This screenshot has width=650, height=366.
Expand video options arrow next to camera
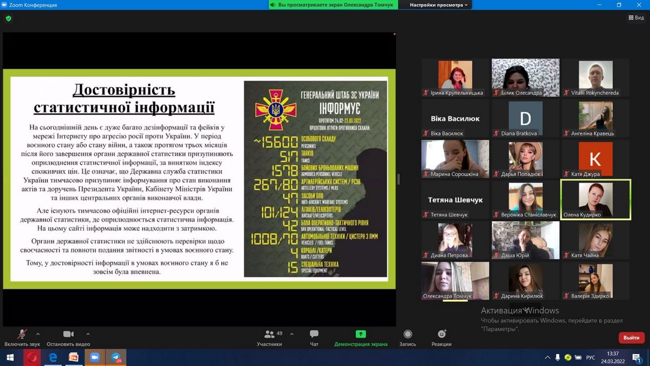[88, 334]
